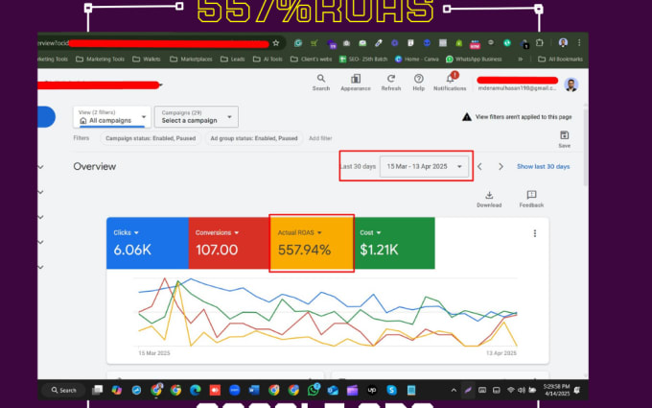652x408 pixels.
Task: Open the Wallets bookmark folder
Action: 147,60
